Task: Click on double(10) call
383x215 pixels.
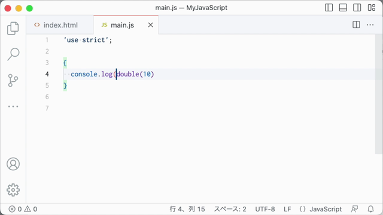Action: [135, 74]
